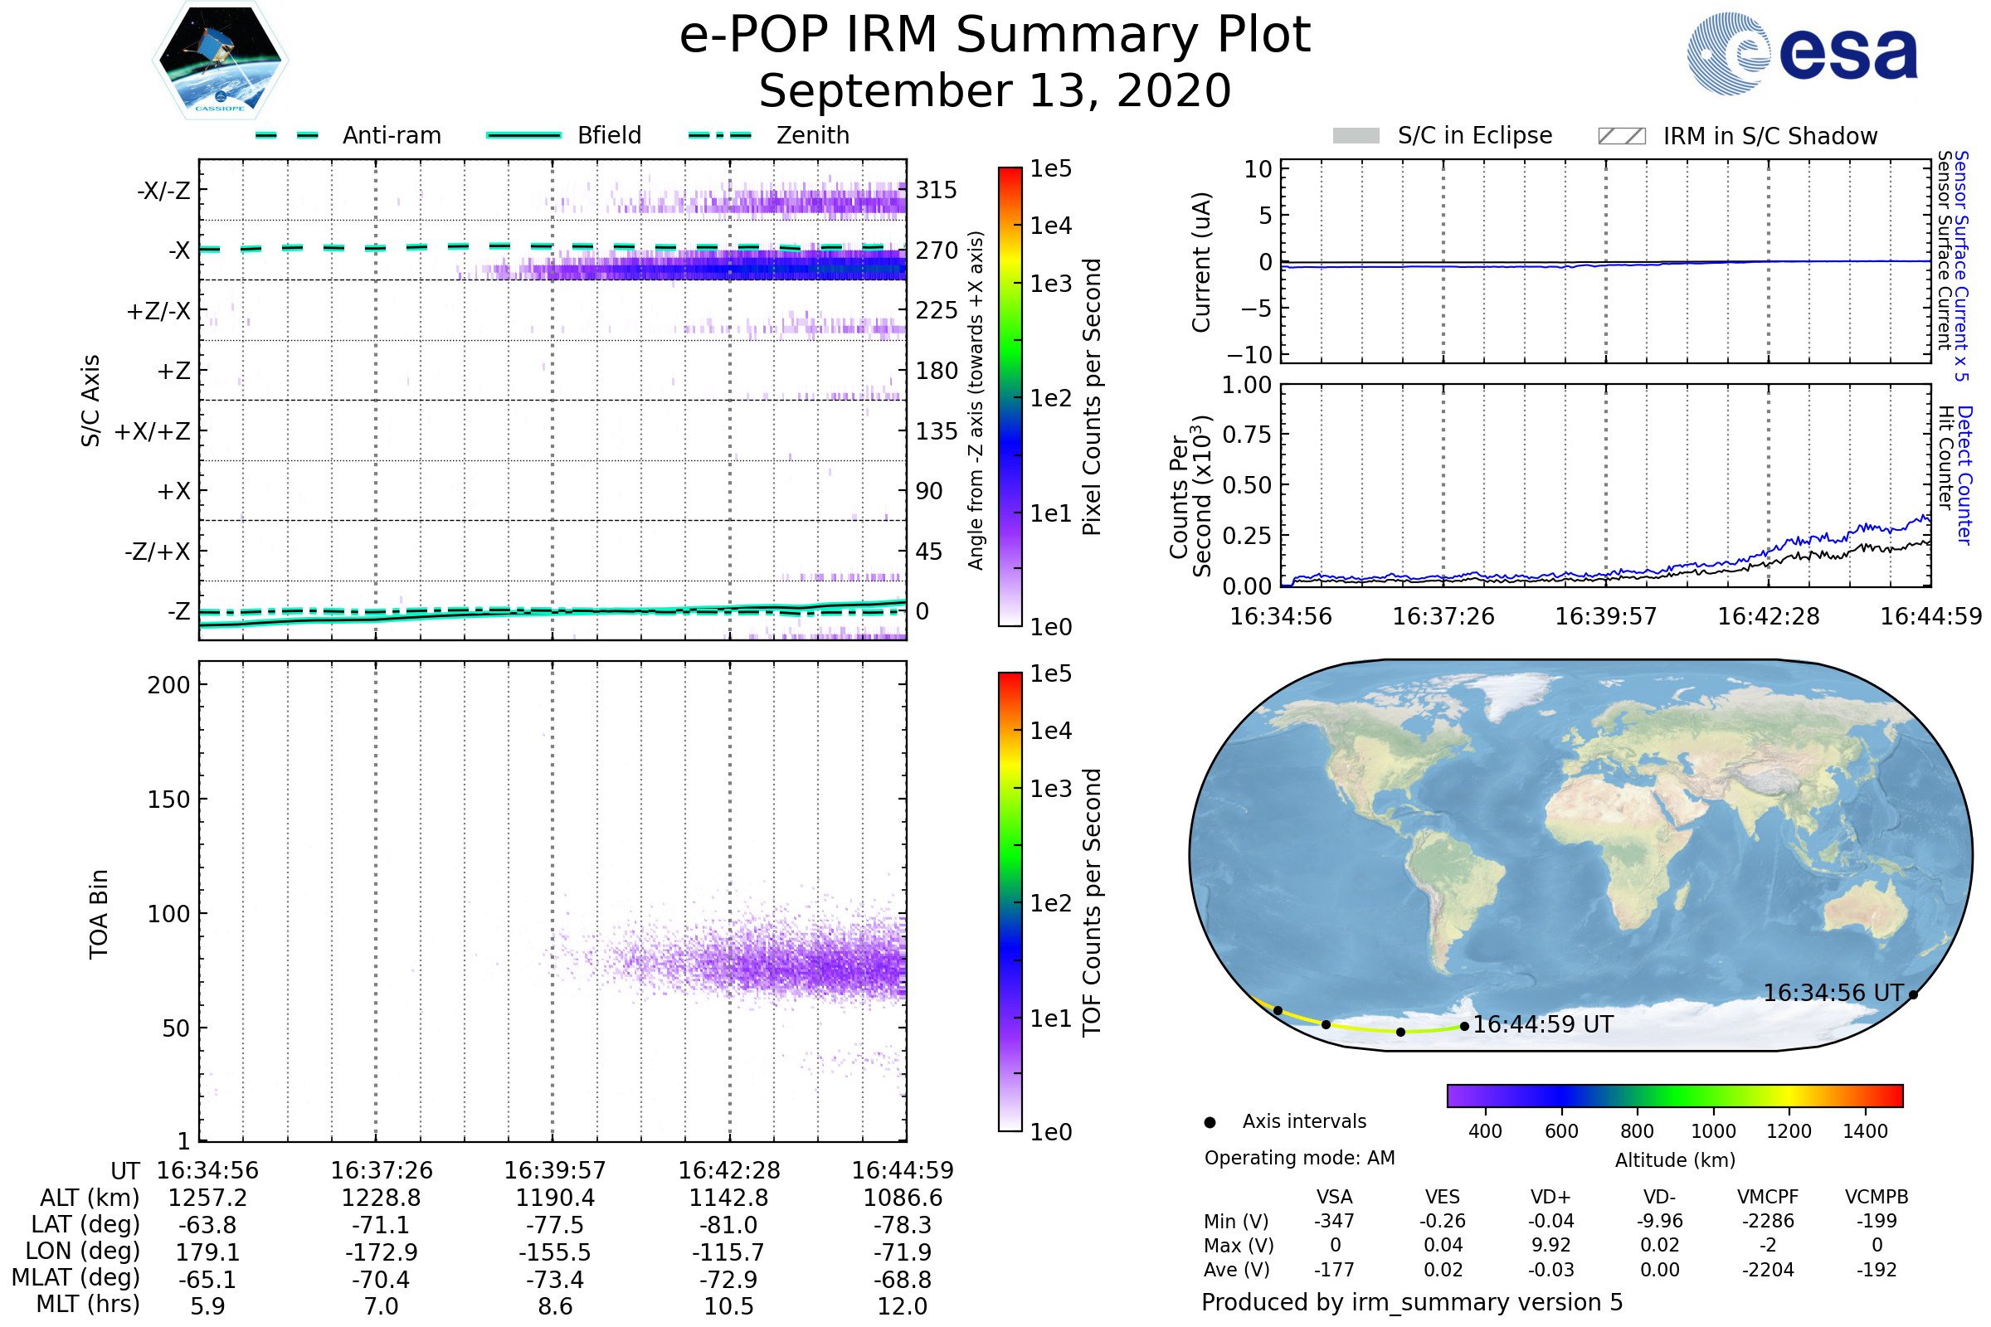Click the Pixel Counts per Second colorbar
Viewport: 1991px width, 1327px height.
pos(1010,397)
